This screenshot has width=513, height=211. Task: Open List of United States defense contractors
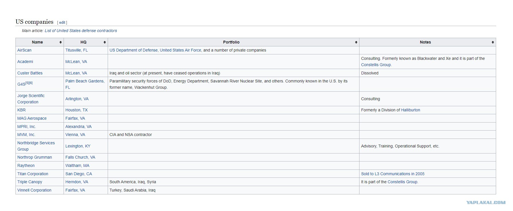click(x=81, y=31)
